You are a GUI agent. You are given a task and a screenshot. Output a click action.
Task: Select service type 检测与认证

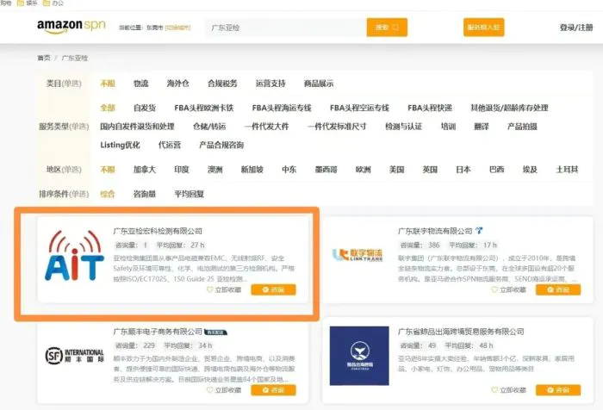coord(403,126)
